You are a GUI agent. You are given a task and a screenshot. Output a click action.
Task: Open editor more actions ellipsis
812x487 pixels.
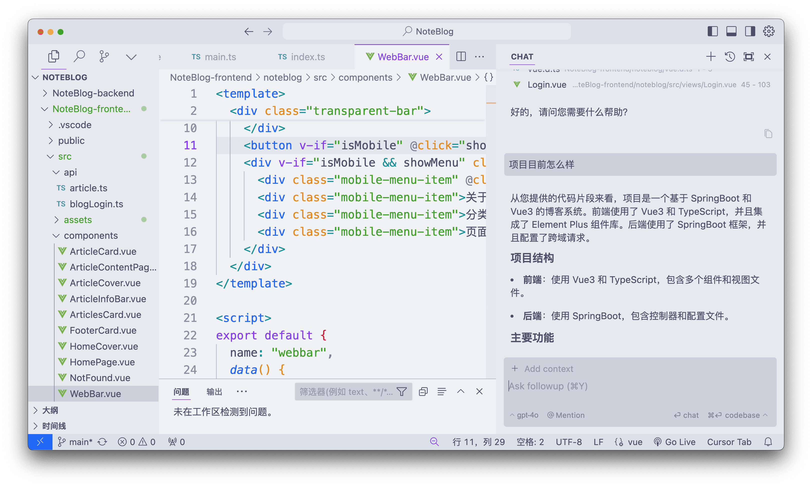click(479, 57)
